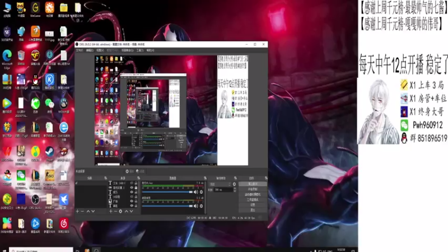Toggle lock on 窗口采集 2 source
This screenshot has height=252, width=448.
tap(136, 188)
